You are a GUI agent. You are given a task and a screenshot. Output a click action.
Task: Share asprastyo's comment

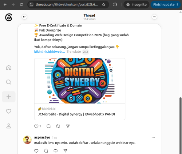(65, 151)
